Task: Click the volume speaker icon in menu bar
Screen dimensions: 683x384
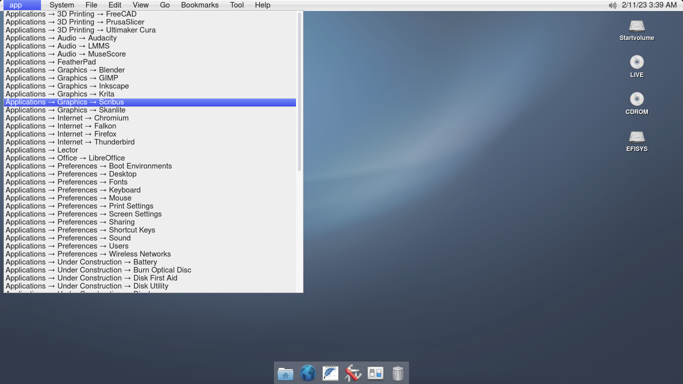Action: 612,5
